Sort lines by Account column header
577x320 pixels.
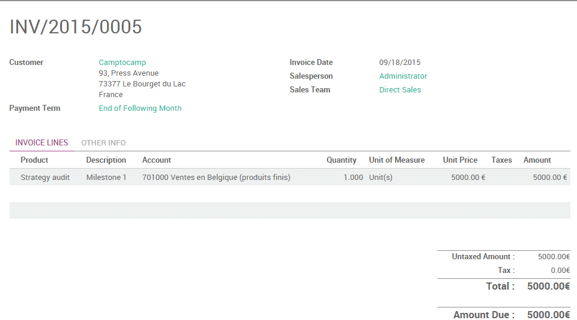pos(157,160)
